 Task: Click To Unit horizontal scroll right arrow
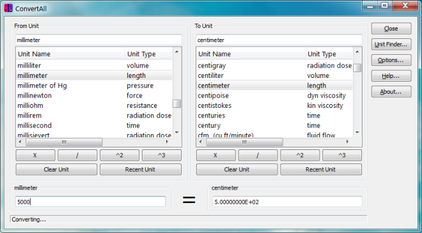(347, 142)
